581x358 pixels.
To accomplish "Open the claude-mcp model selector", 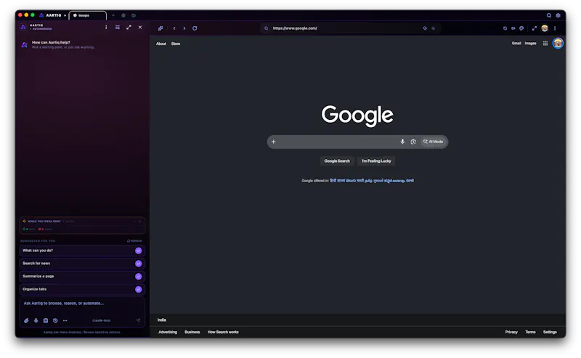I will tap(101, 320).
